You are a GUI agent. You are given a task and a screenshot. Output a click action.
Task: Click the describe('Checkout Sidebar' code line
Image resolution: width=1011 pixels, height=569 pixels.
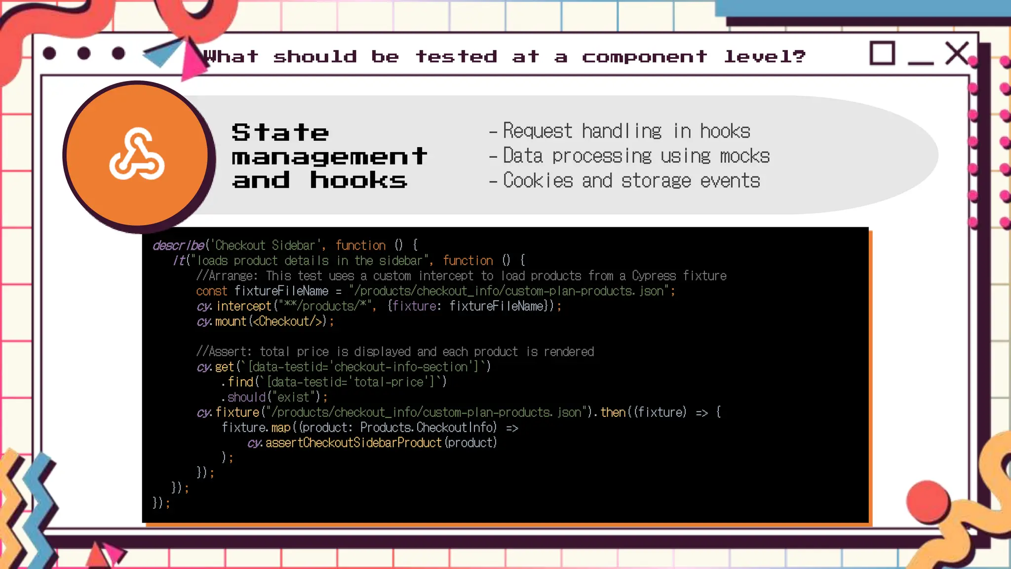[285, 245]
